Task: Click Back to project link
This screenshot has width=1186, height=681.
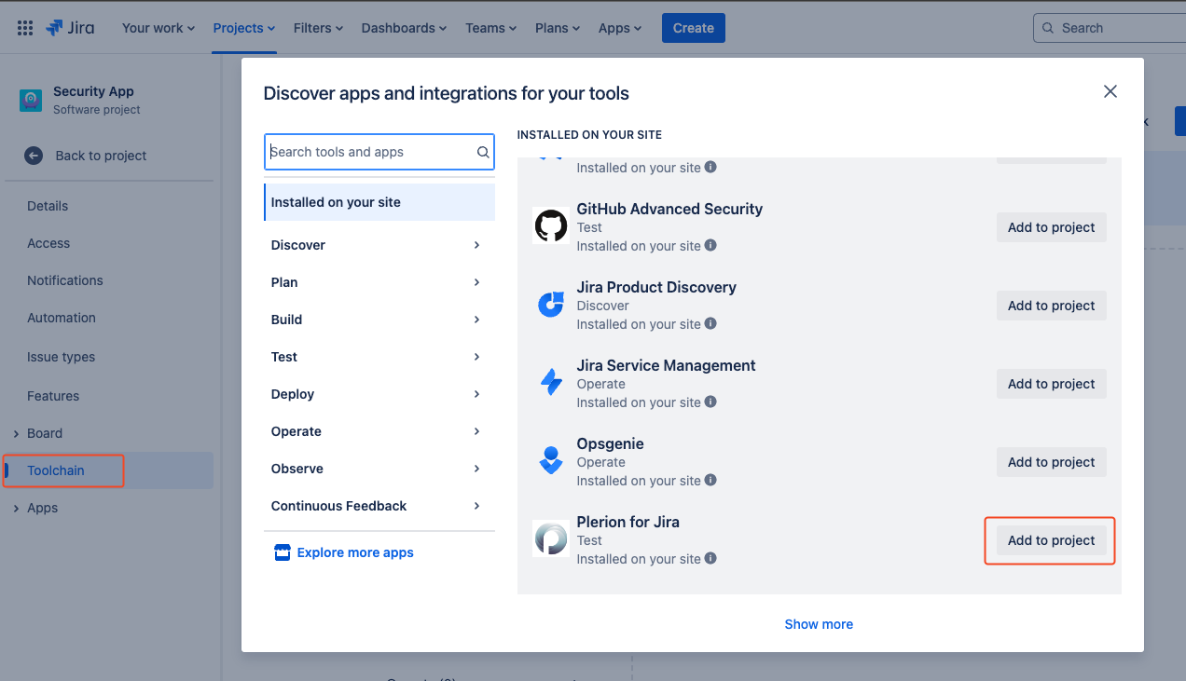Action: 101,156
